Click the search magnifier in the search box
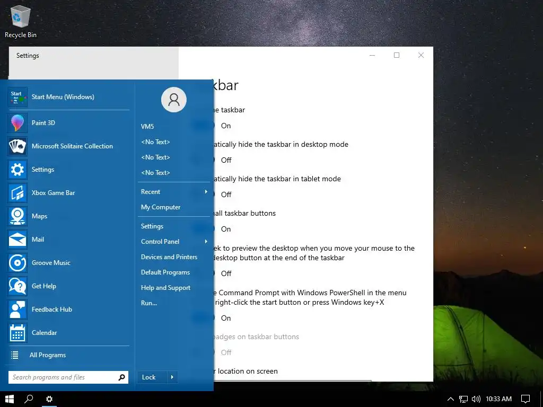 point(121,377)
